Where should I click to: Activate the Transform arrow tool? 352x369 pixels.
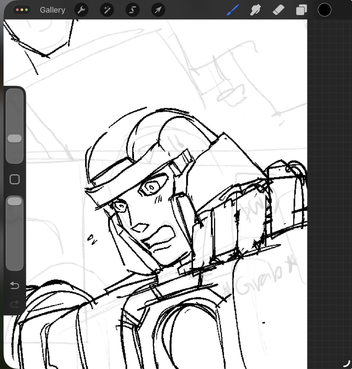[158, 10]
